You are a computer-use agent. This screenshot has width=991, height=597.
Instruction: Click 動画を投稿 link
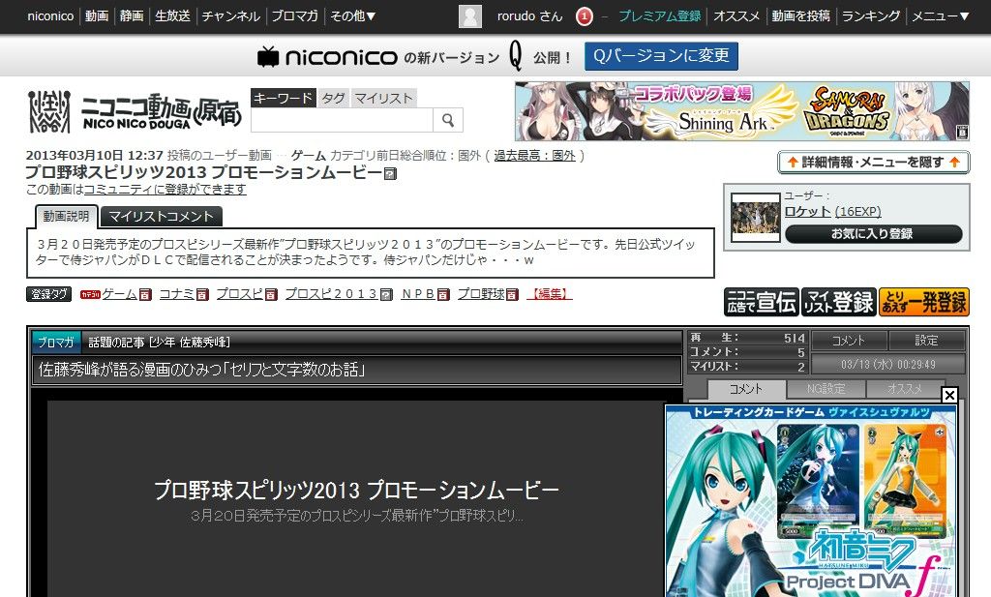800,16
